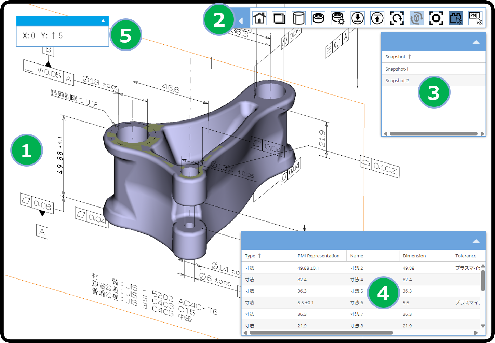Select Snapshot-1 in the list
Screen dimensions: 495x343
397,69
